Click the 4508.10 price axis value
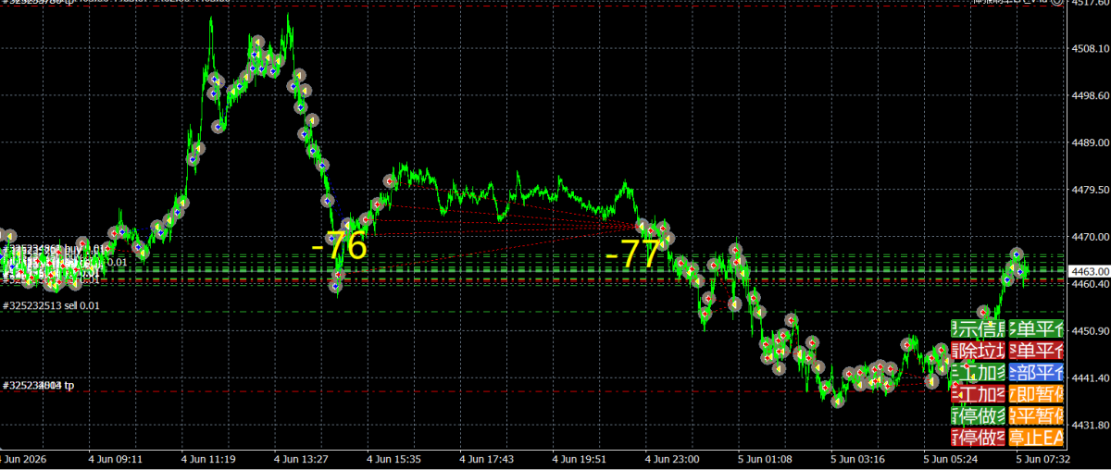Image resolution: width=1111 pixels, height=470 pixels. [x=1090, y=48]
